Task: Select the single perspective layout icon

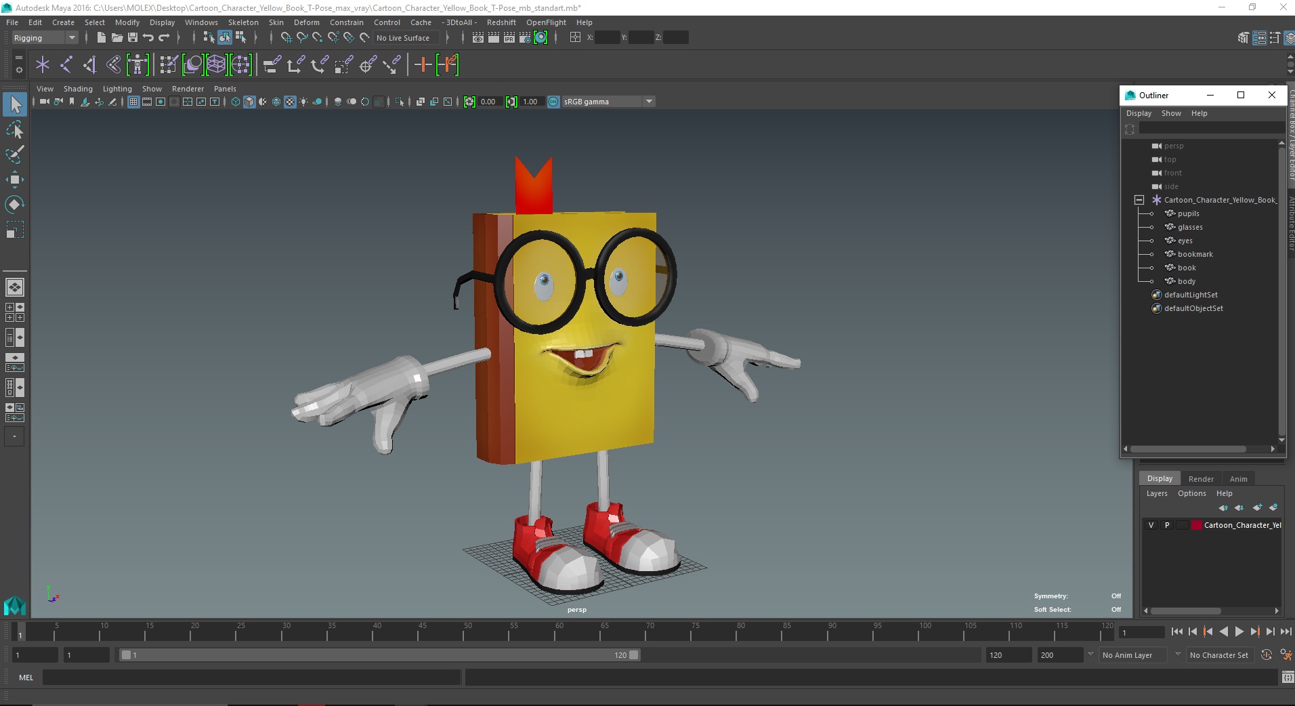Action: (x=15, y=287)
